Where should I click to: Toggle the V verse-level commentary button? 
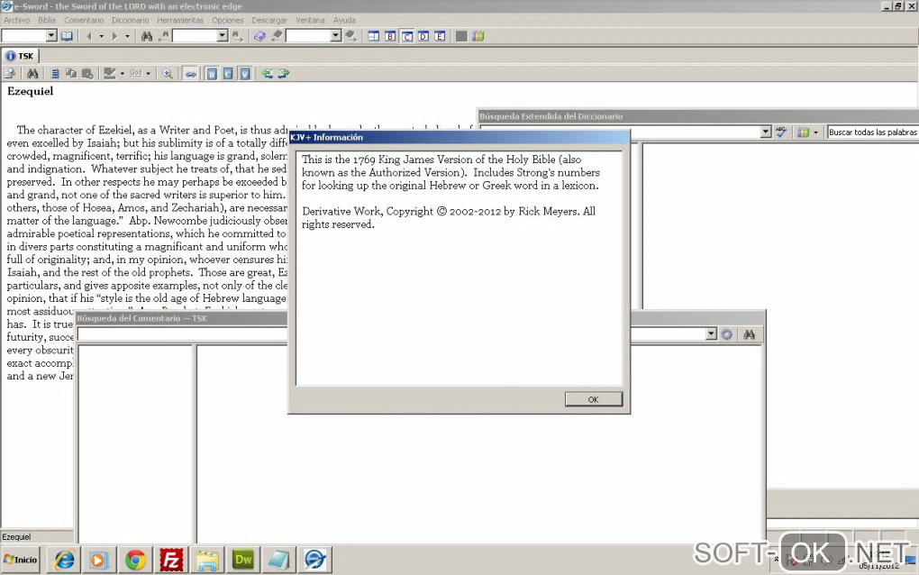coord(245,74)
